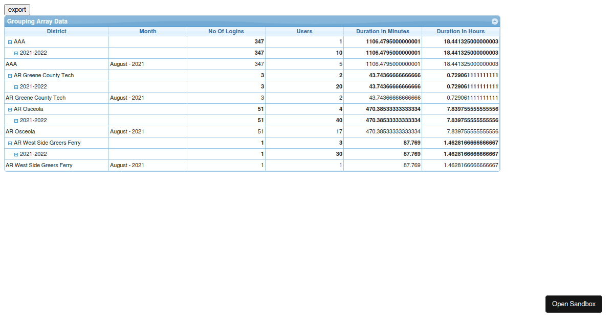Open Sandbox via the dark button
Image resolution: width=614 pixels, height=322 pixels.
tap(574, 304)
